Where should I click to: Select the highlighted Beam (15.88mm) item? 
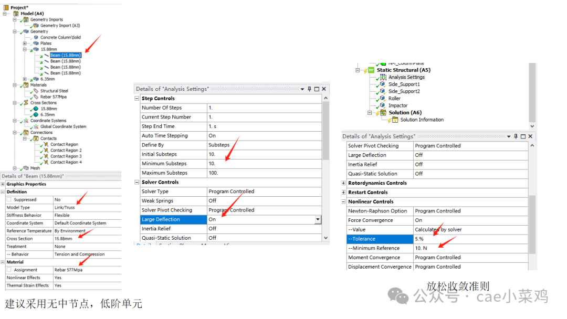click(x=66, y=55)
